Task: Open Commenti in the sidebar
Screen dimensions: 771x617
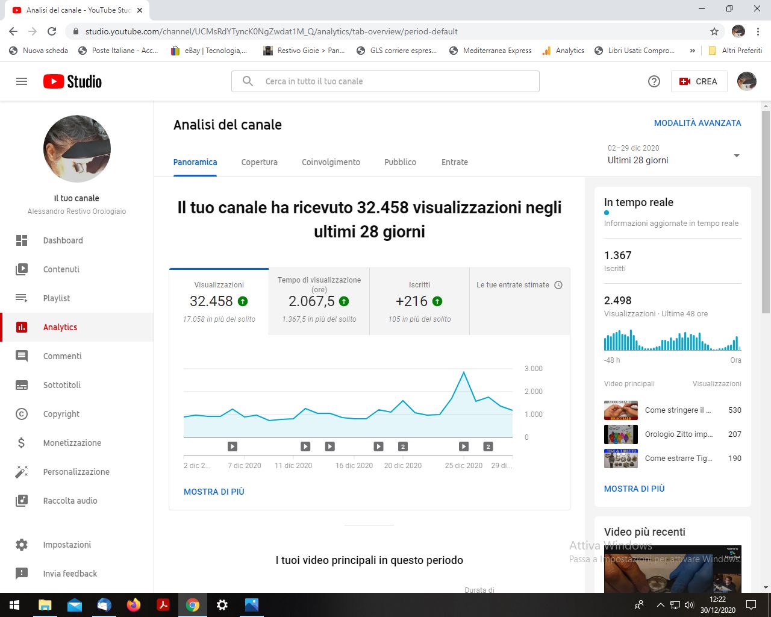Action: click(x=76, y=356)
